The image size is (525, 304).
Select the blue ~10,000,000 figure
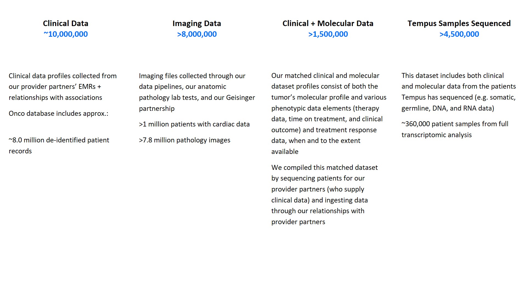click(66, 34)
